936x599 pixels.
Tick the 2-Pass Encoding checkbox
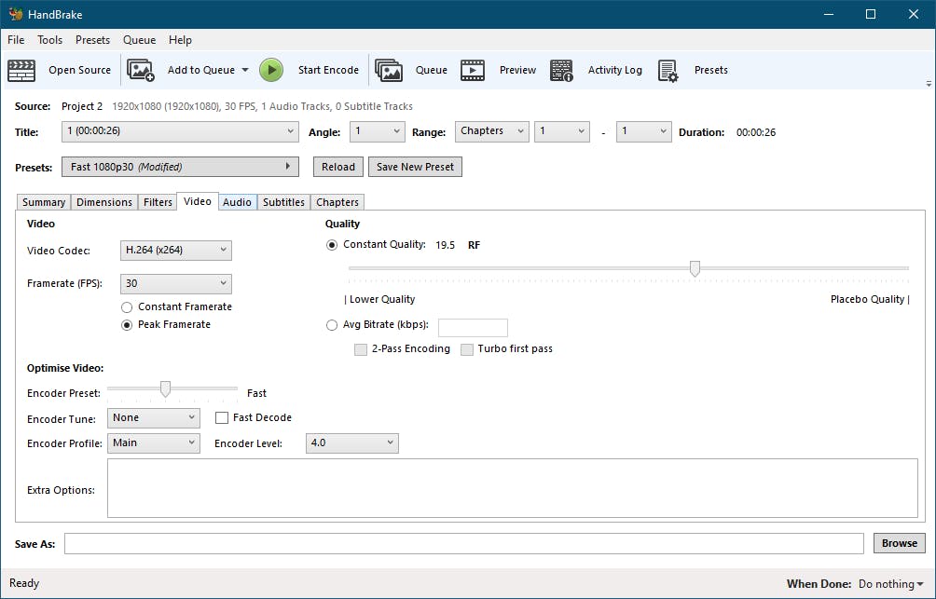pyautogui.click(x=361, y=349)
